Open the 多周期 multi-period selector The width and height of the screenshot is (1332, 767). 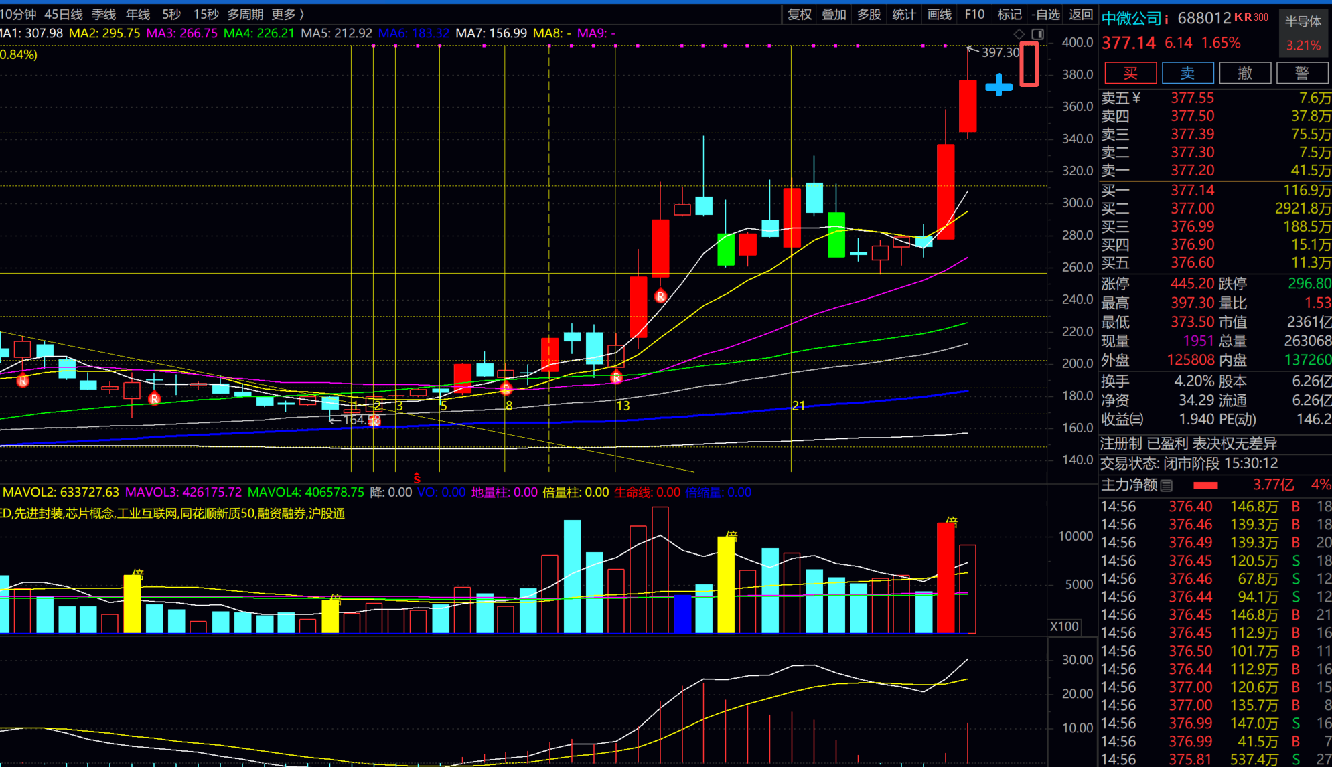(x=245, y=14)
